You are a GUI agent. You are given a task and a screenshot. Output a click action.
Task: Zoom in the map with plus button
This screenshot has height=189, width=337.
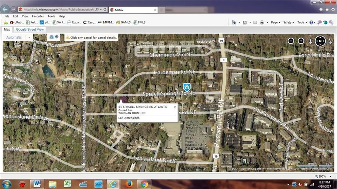click(x=301, y=41)
